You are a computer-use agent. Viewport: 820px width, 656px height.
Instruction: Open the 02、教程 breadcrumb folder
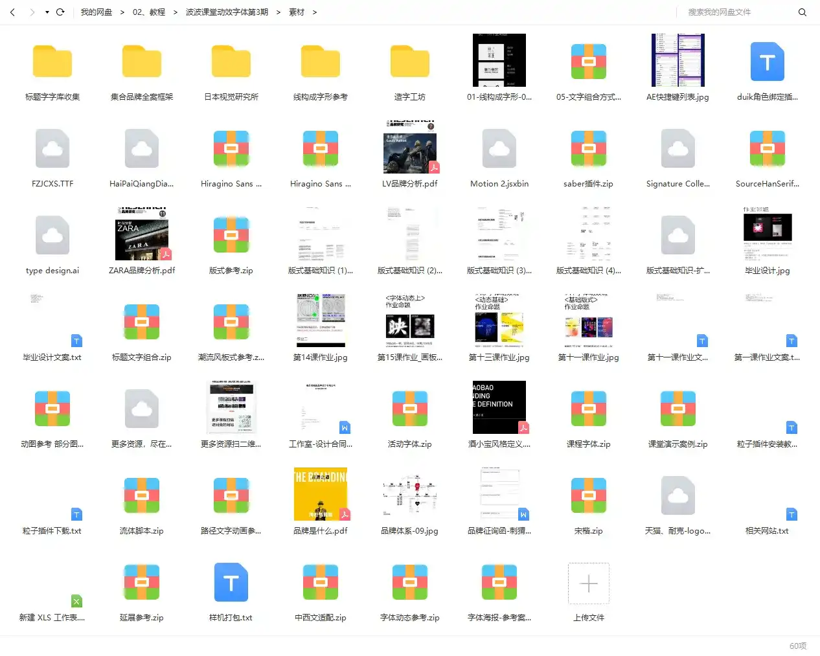[x=149, y=11]
